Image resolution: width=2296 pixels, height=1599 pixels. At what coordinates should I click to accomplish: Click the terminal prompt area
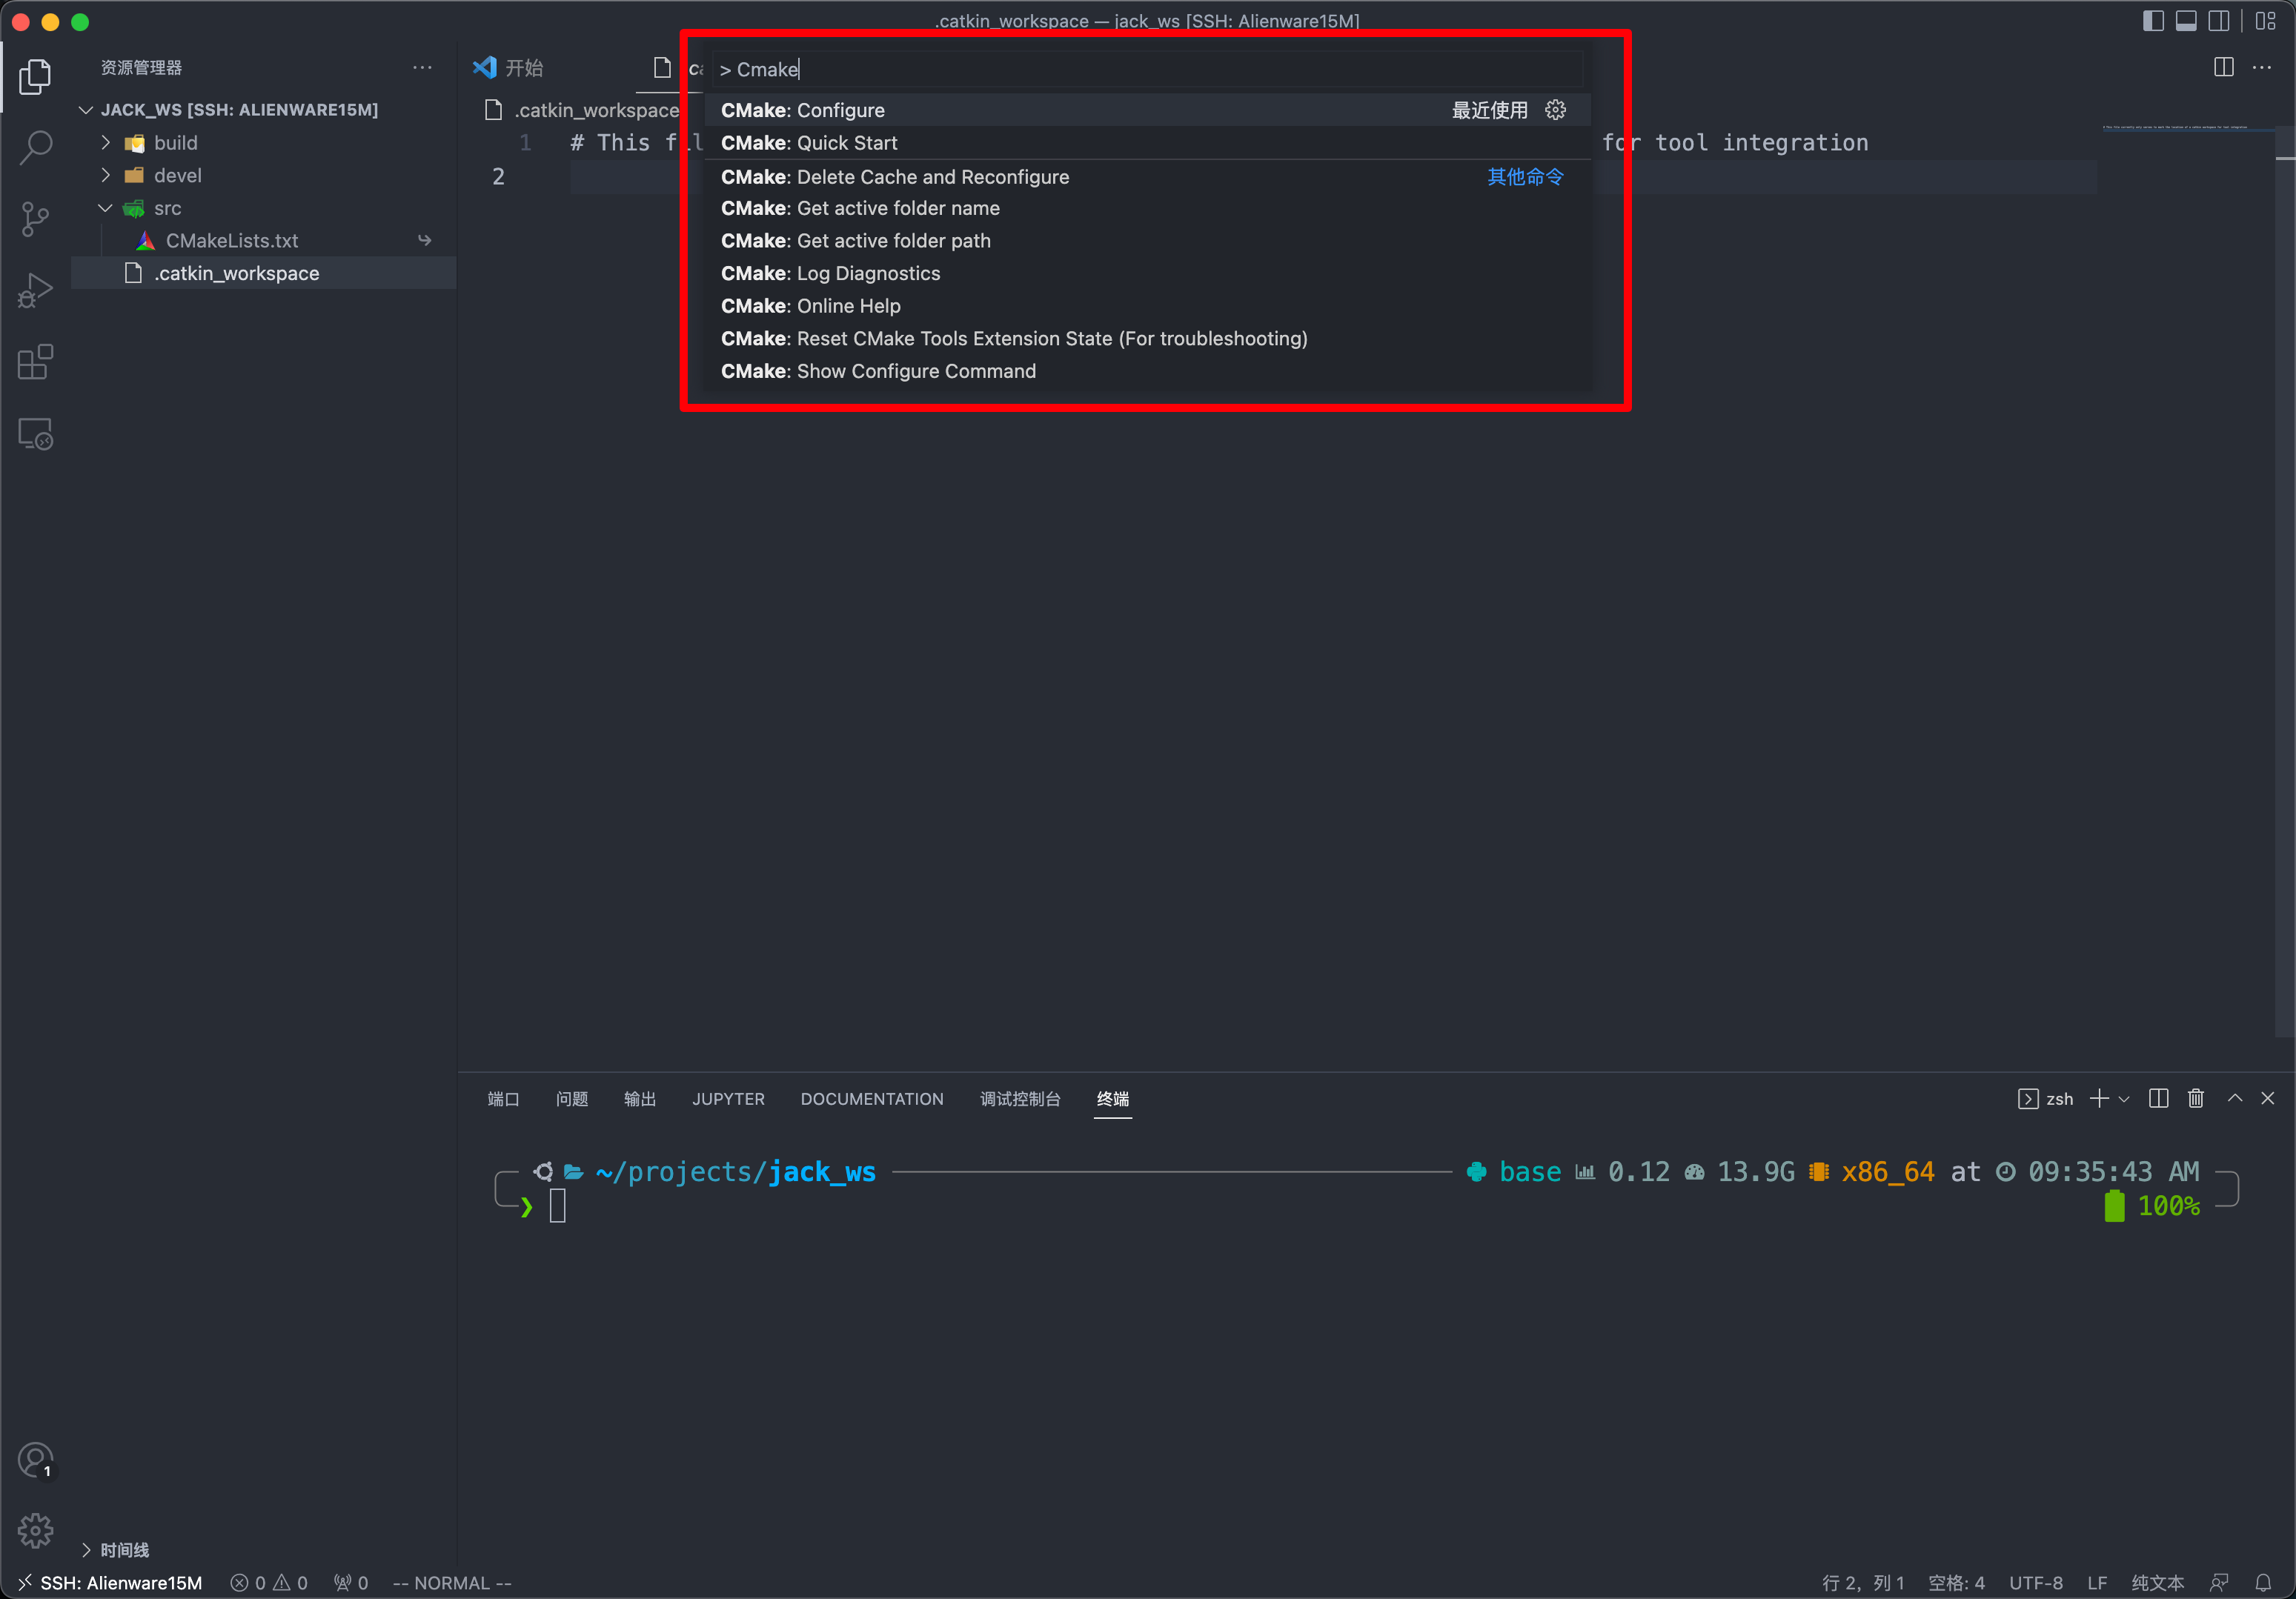pyautogui.click(x=557, y=1206)
